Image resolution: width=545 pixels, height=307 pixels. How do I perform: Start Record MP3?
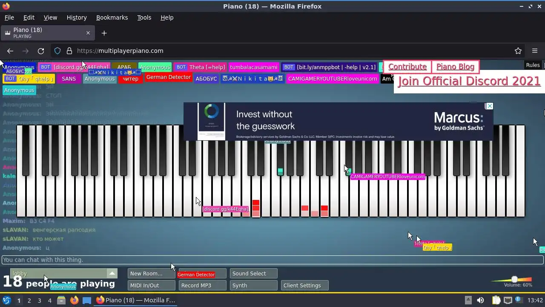point(202,286)
